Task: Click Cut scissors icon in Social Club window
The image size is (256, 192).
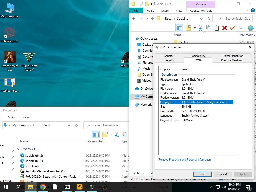Action: 200,28
